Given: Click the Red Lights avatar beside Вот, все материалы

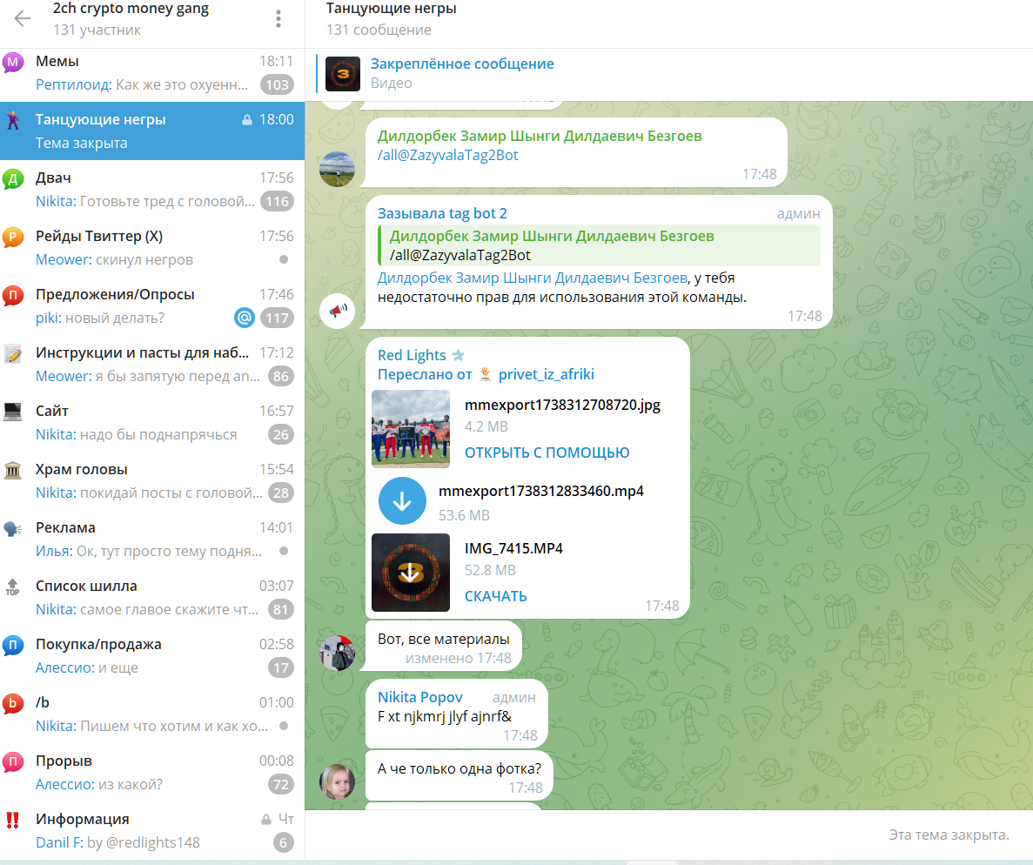Looking at the screenshot, I should (338, 653).
